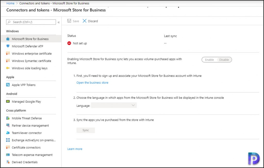This screenshot has width=264, height=168.
Task: Open Apple VPP Tokens menu item
Action: [x=31, y=85]
